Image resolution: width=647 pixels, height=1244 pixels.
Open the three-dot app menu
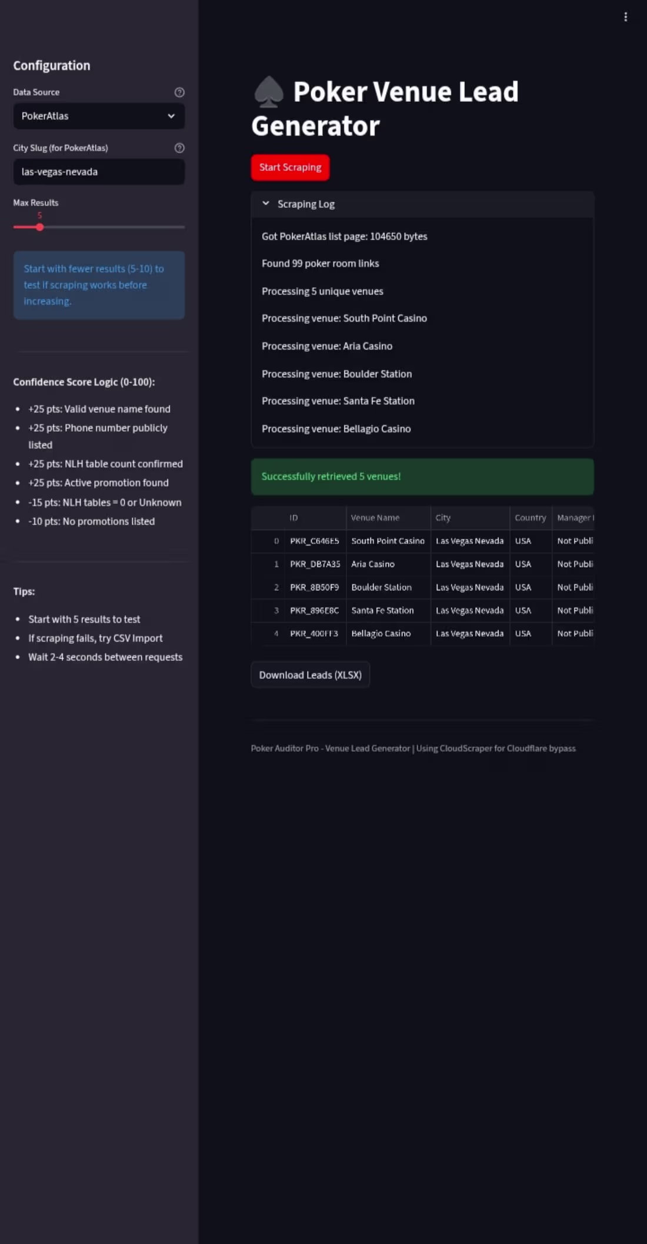click(x=625, y=17)
